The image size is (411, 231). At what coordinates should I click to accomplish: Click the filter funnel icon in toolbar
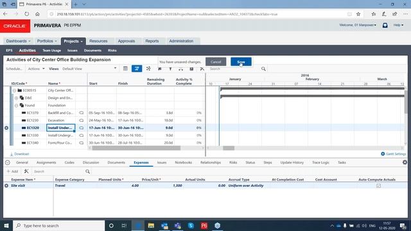[x=170, y=69]
